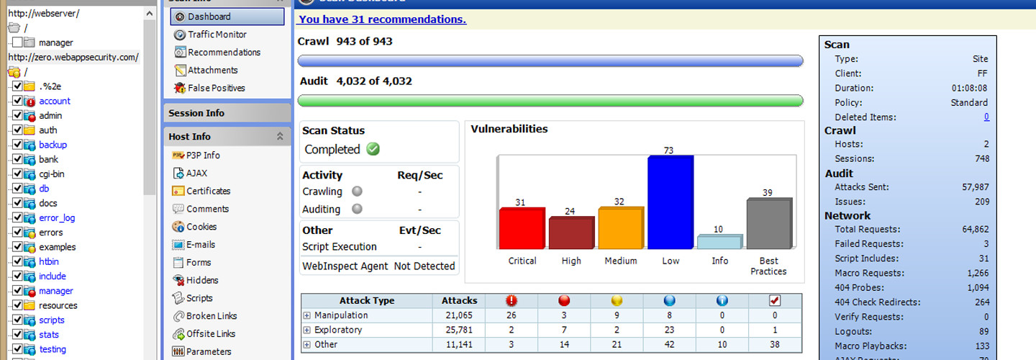Click the orange Medium vulnerabilities bar
Image resolution: width=1036 pixels, height=360 pixels.
620,228
